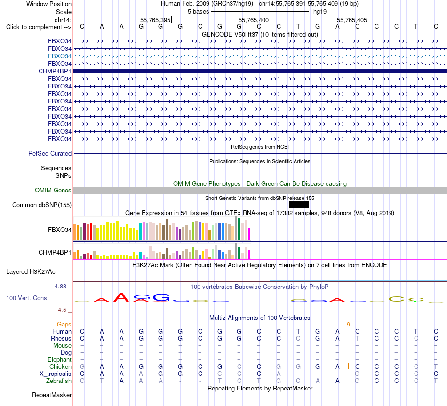Click the light blue FBXO34 transcript label

(x=60, y=56)
